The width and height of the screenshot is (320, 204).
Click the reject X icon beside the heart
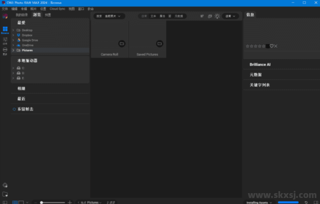(x=276, y=46)
